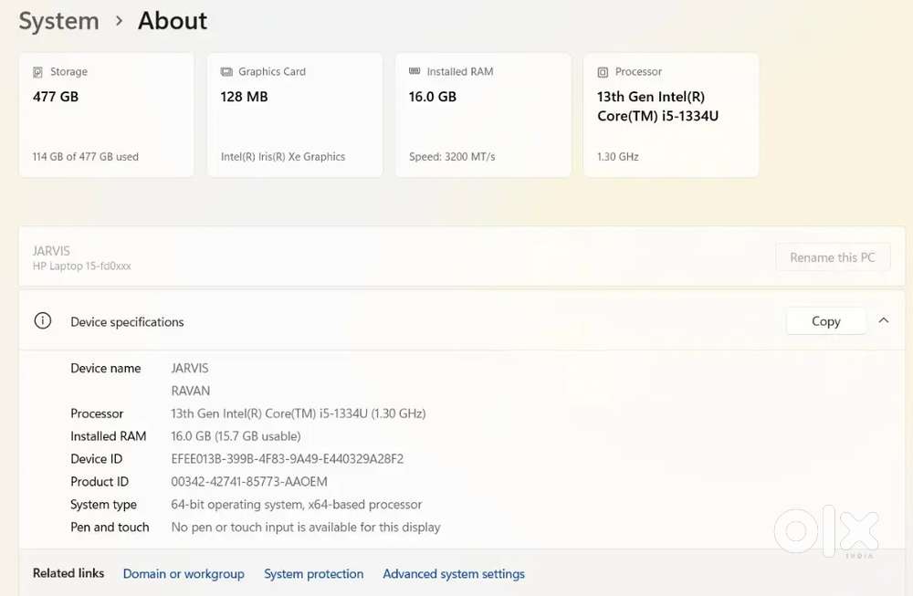Open Domain or workgroup link

point(184,574)
